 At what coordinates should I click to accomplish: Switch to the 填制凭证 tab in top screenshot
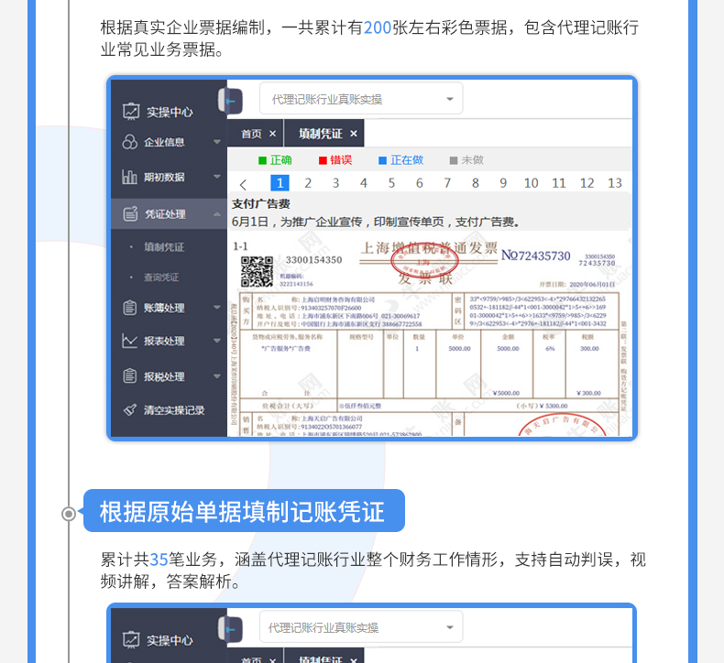coord(320,134)
